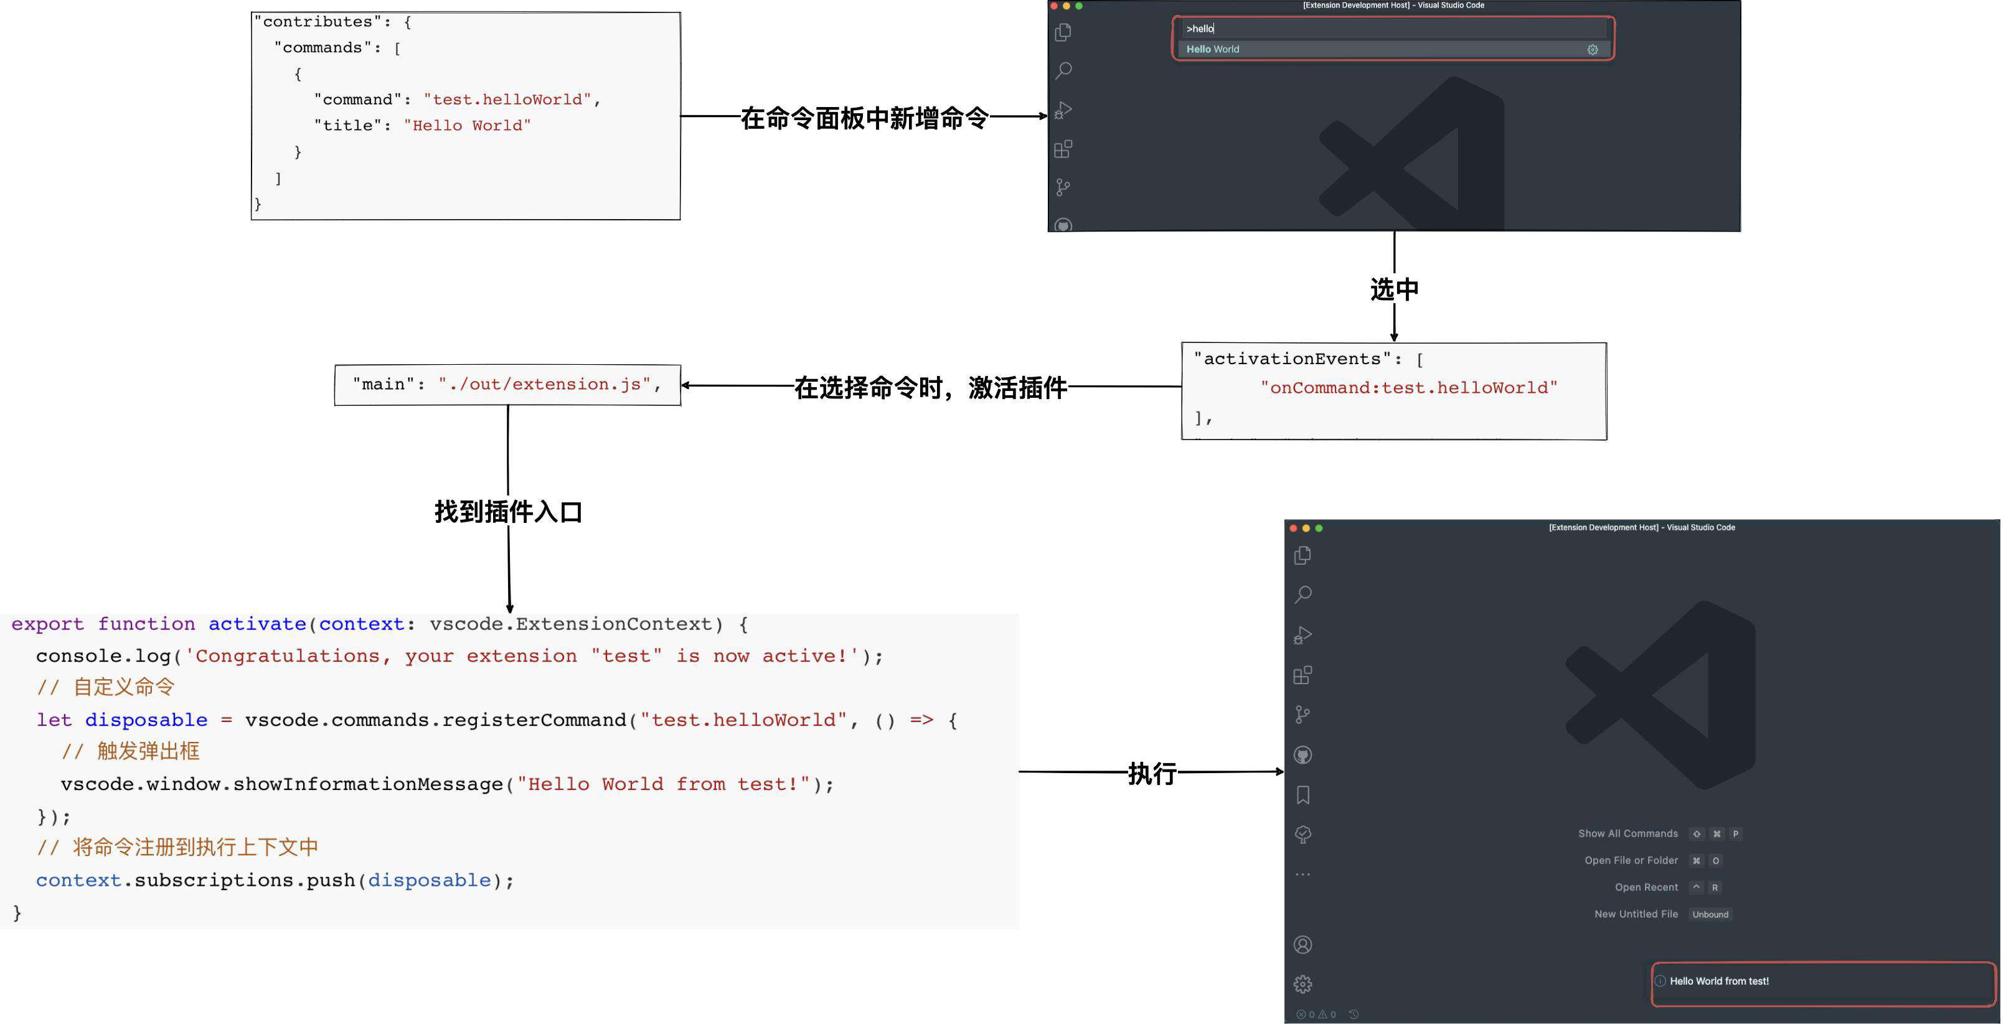The width and height of the screenshot is (2001, 1024).
Task: Click the Show All Commands label
Action: click(x=1627, y=834)
